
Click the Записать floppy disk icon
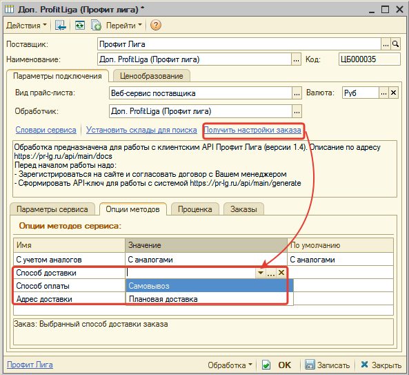[310, 365]
